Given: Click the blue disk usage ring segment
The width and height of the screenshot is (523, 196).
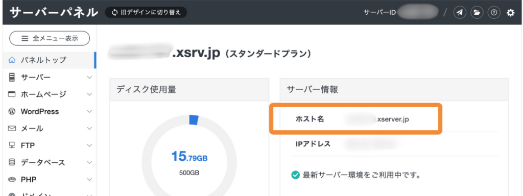Looking at the screenshot, I should pos(194,120).
